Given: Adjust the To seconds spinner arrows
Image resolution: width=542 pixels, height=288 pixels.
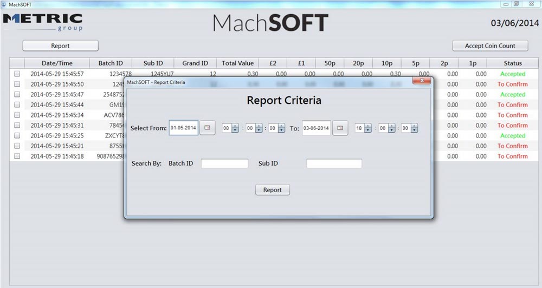Looking at the screenshot, I should click(415, 128).
